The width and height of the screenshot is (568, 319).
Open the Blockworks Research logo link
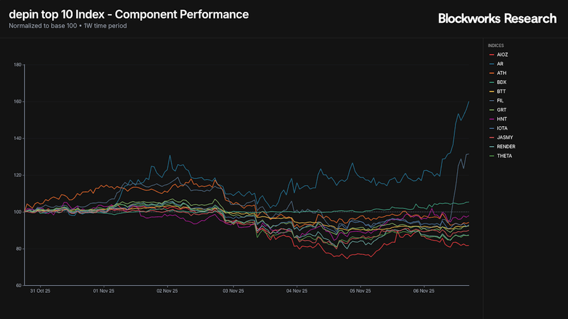497,18
